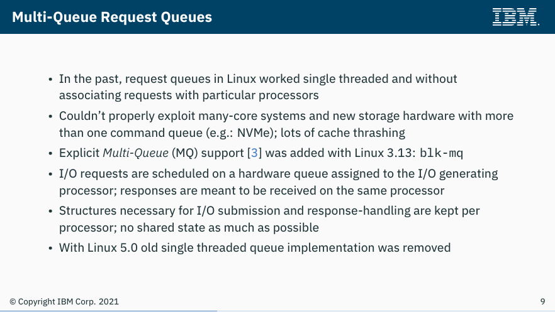Click the slide title Multi-Queue Request Queues
555x312 pixels.
tap(112, 17)
